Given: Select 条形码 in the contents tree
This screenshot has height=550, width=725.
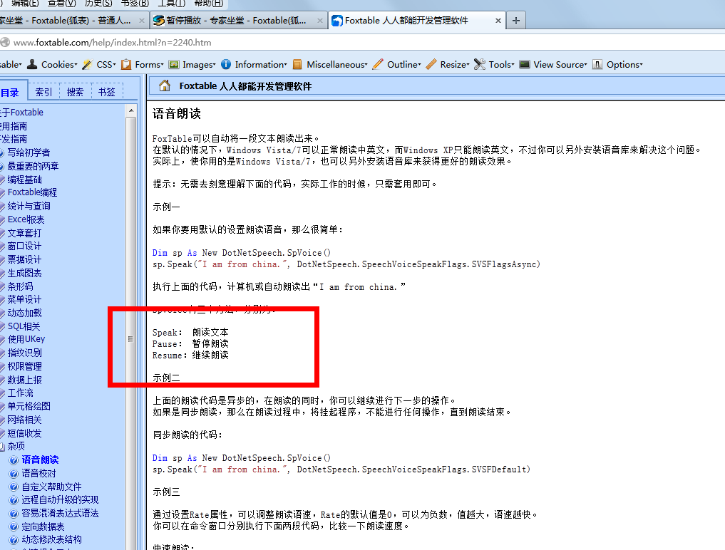Looking at the screenshot, I should click(x=21, y=286).
